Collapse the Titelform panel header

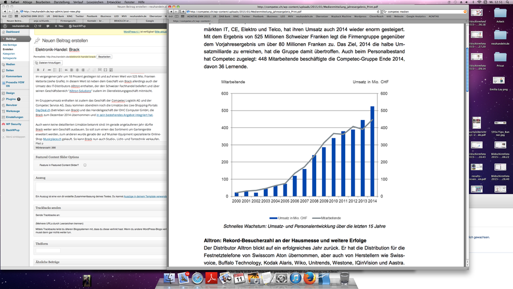click(100, 244)
